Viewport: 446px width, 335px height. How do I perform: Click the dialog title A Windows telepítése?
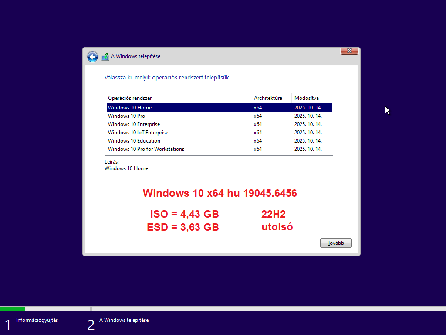click(136, 56)
